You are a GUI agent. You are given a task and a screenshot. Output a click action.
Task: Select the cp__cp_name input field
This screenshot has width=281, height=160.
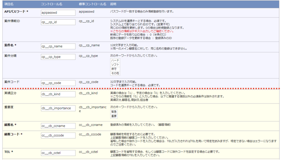(58, 46)
